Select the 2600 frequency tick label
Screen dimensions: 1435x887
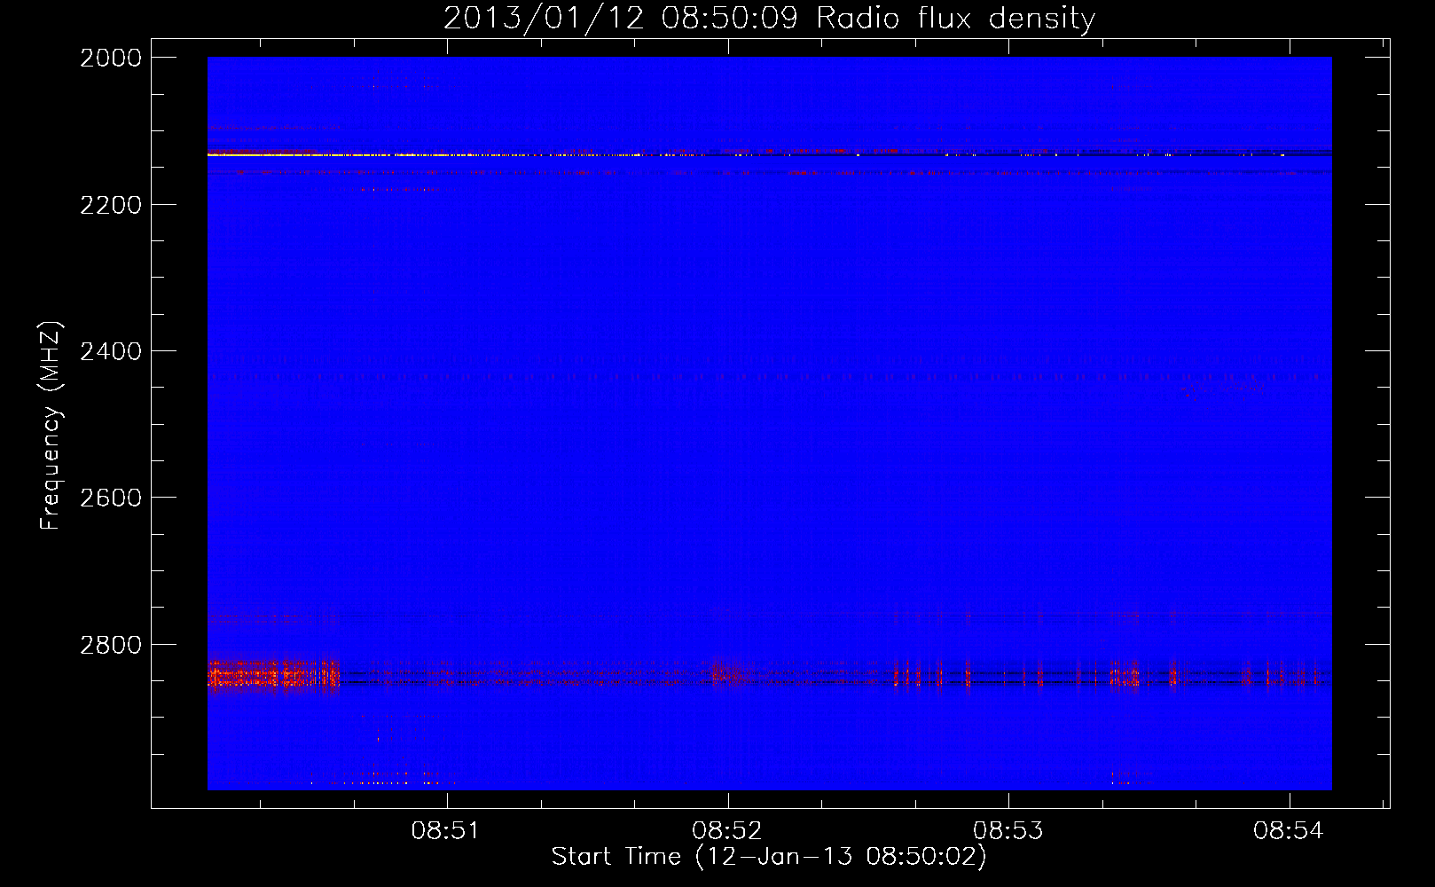(x=111, y=498)
